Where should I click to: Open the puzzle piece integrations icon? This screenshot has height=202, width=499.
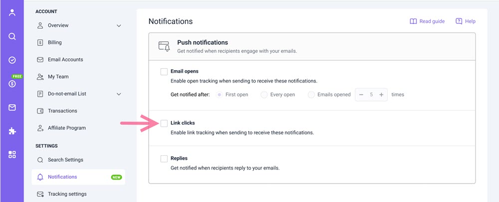(x=12, y=131)
